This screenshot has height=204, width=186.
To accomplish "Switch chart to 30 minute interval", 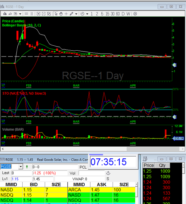I will coord(113,14).
